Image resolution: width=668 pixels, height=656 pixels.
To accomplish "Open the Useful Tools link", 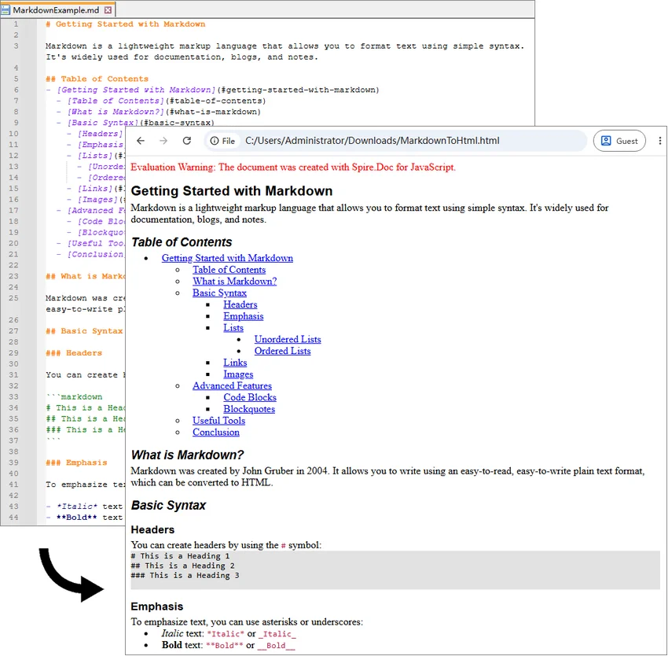I will 218,421.
